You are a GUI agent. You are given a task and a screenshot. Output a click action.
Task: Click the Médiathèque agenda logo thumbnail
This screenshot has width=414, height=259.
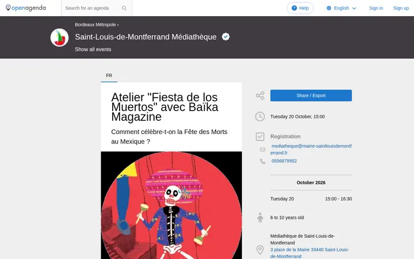(x=59, y=37)
